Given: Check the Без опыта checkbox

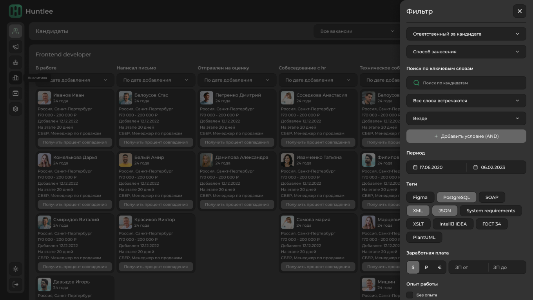Looking at the screenshot, I should [410, 295].
